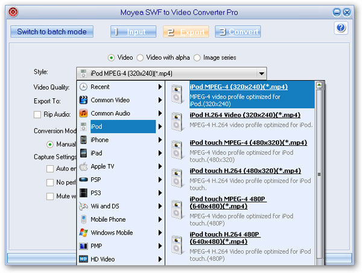
Task: Click the PSP handheld console icon
Action: coord(83,180)
